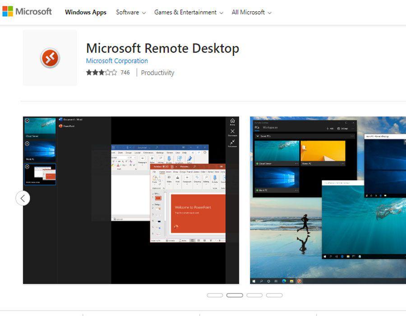
Task: Click the search icon in screenshot taskbar
Action: click(x=261, y=281)
